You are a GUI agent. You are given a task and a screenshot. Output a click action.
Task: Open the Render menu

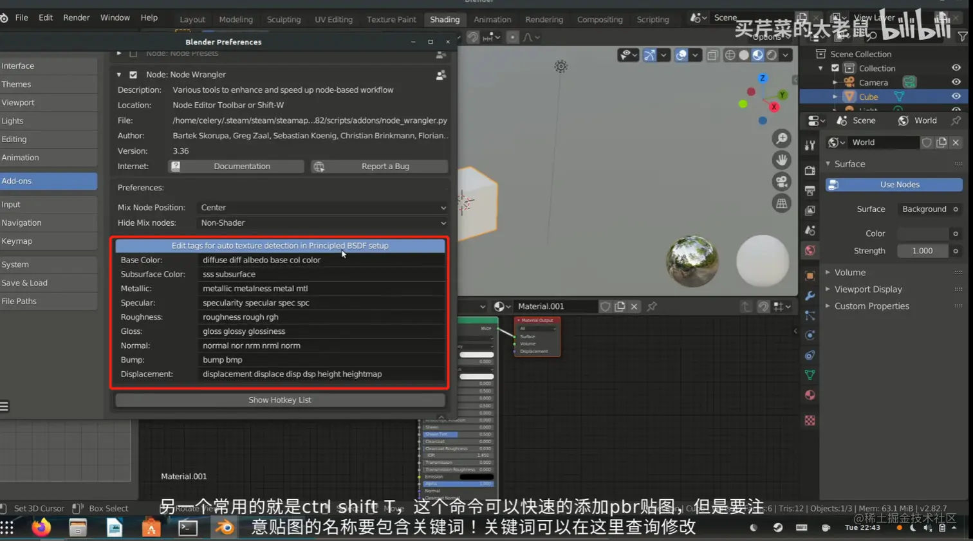point(77,17)
